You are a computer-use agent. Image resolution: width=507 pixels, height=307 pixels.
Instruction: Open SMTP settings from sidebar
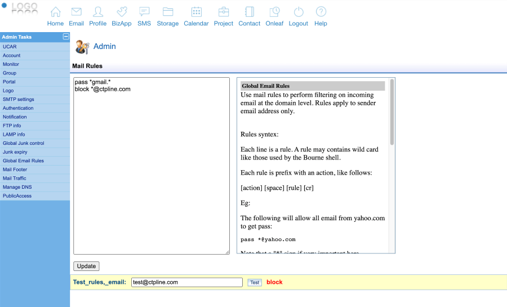[x=18, y=100]
